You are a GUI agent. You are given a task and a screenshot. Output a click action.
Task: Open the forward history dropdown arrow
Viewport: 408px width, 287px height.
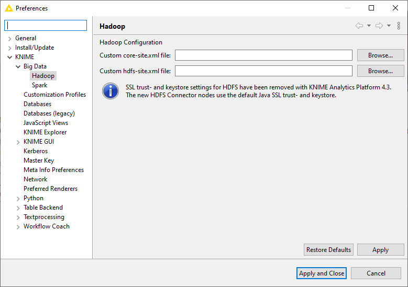pos(389,26)
